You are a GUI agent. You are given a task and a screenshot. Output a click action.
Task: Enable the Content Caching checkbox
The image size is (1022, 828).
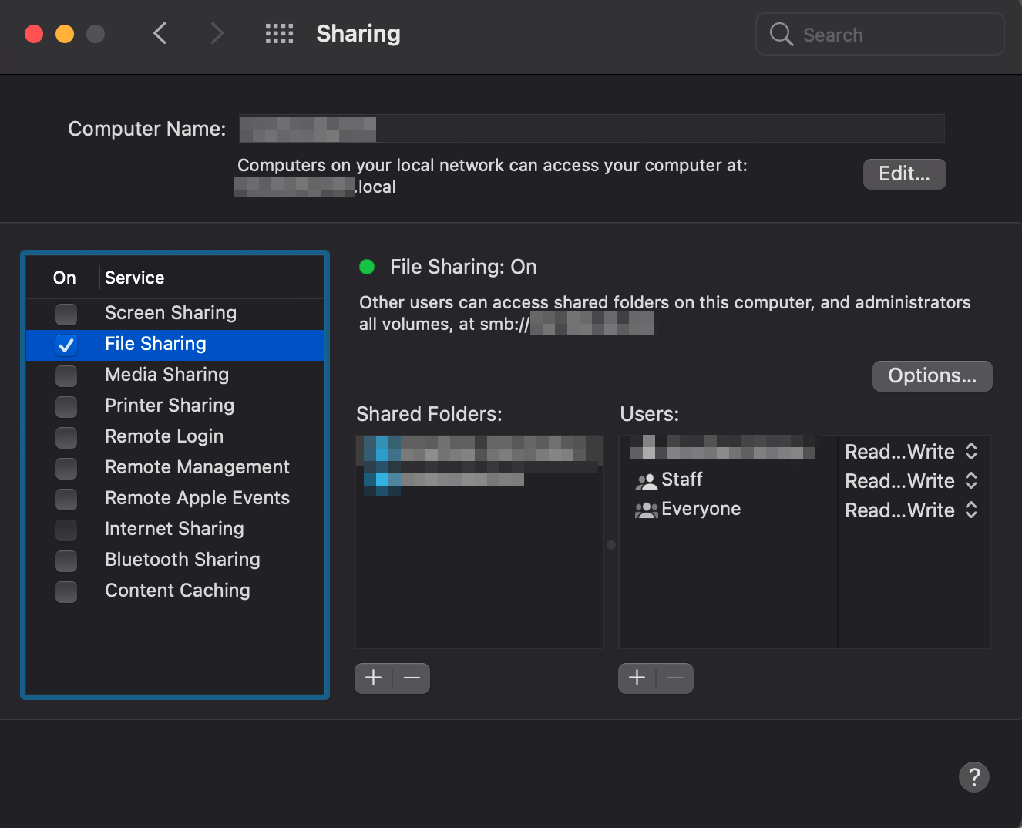(66, 591)
